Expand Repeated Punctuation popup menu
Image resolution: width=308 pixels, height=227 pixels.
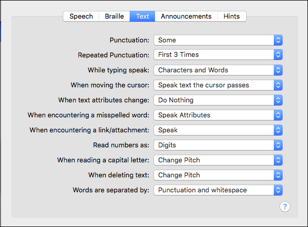tap(218, 55)
